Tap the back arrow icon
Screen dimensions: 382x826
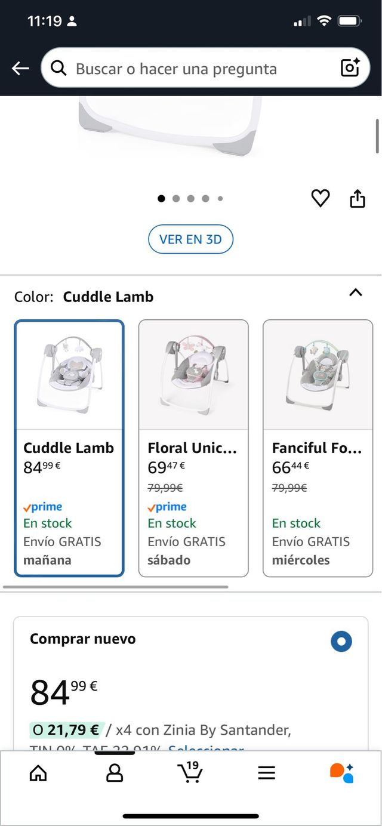pos(20,69)
